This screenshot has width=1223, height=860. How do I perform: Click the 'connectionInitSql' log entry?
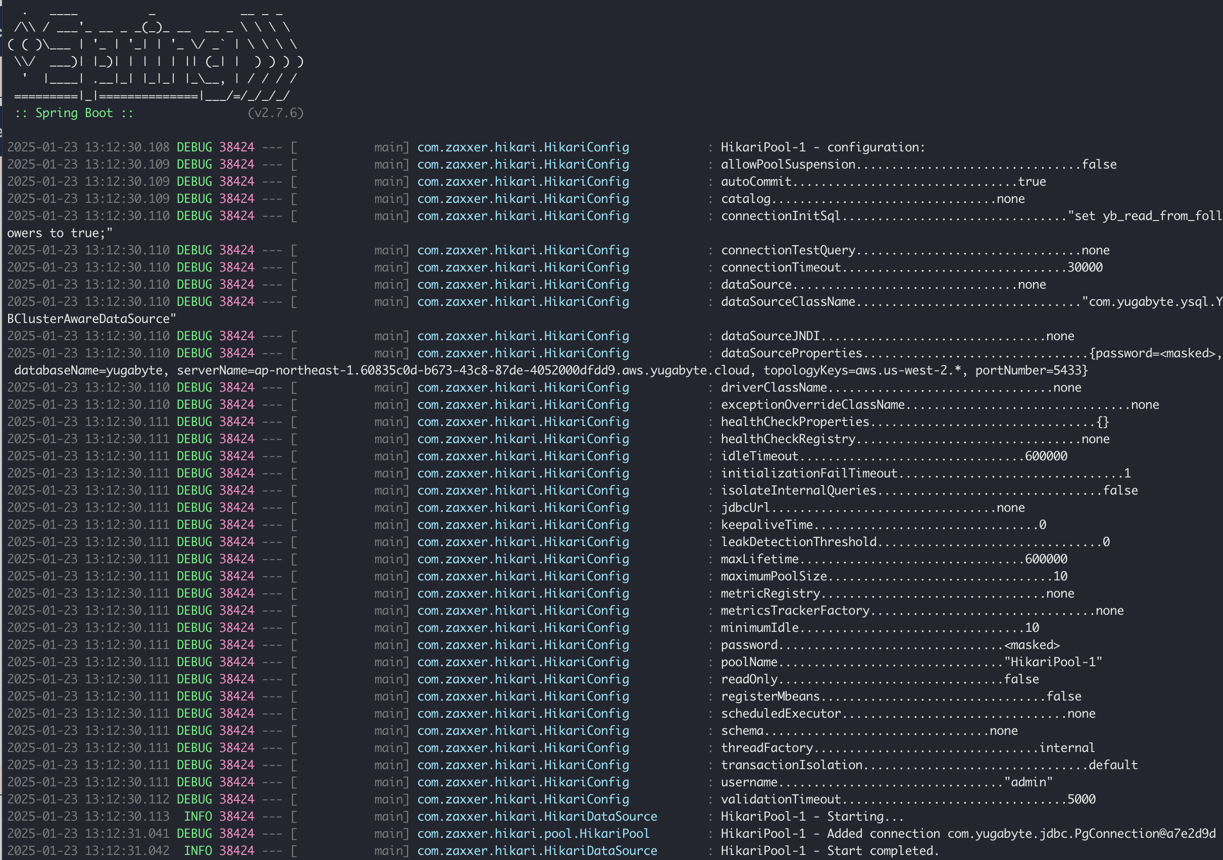click(x=972, y=216)
